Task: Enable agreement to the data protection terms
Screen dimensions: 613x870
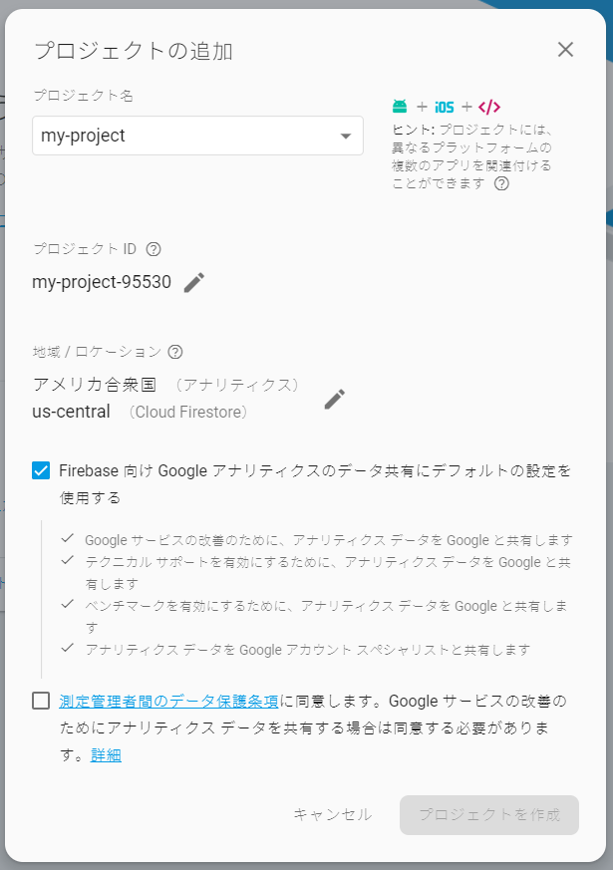Action: (x=40, y=700)
